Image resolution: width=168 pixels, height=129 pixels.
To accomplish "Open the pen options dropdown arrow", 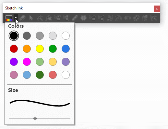I will 16,18.
